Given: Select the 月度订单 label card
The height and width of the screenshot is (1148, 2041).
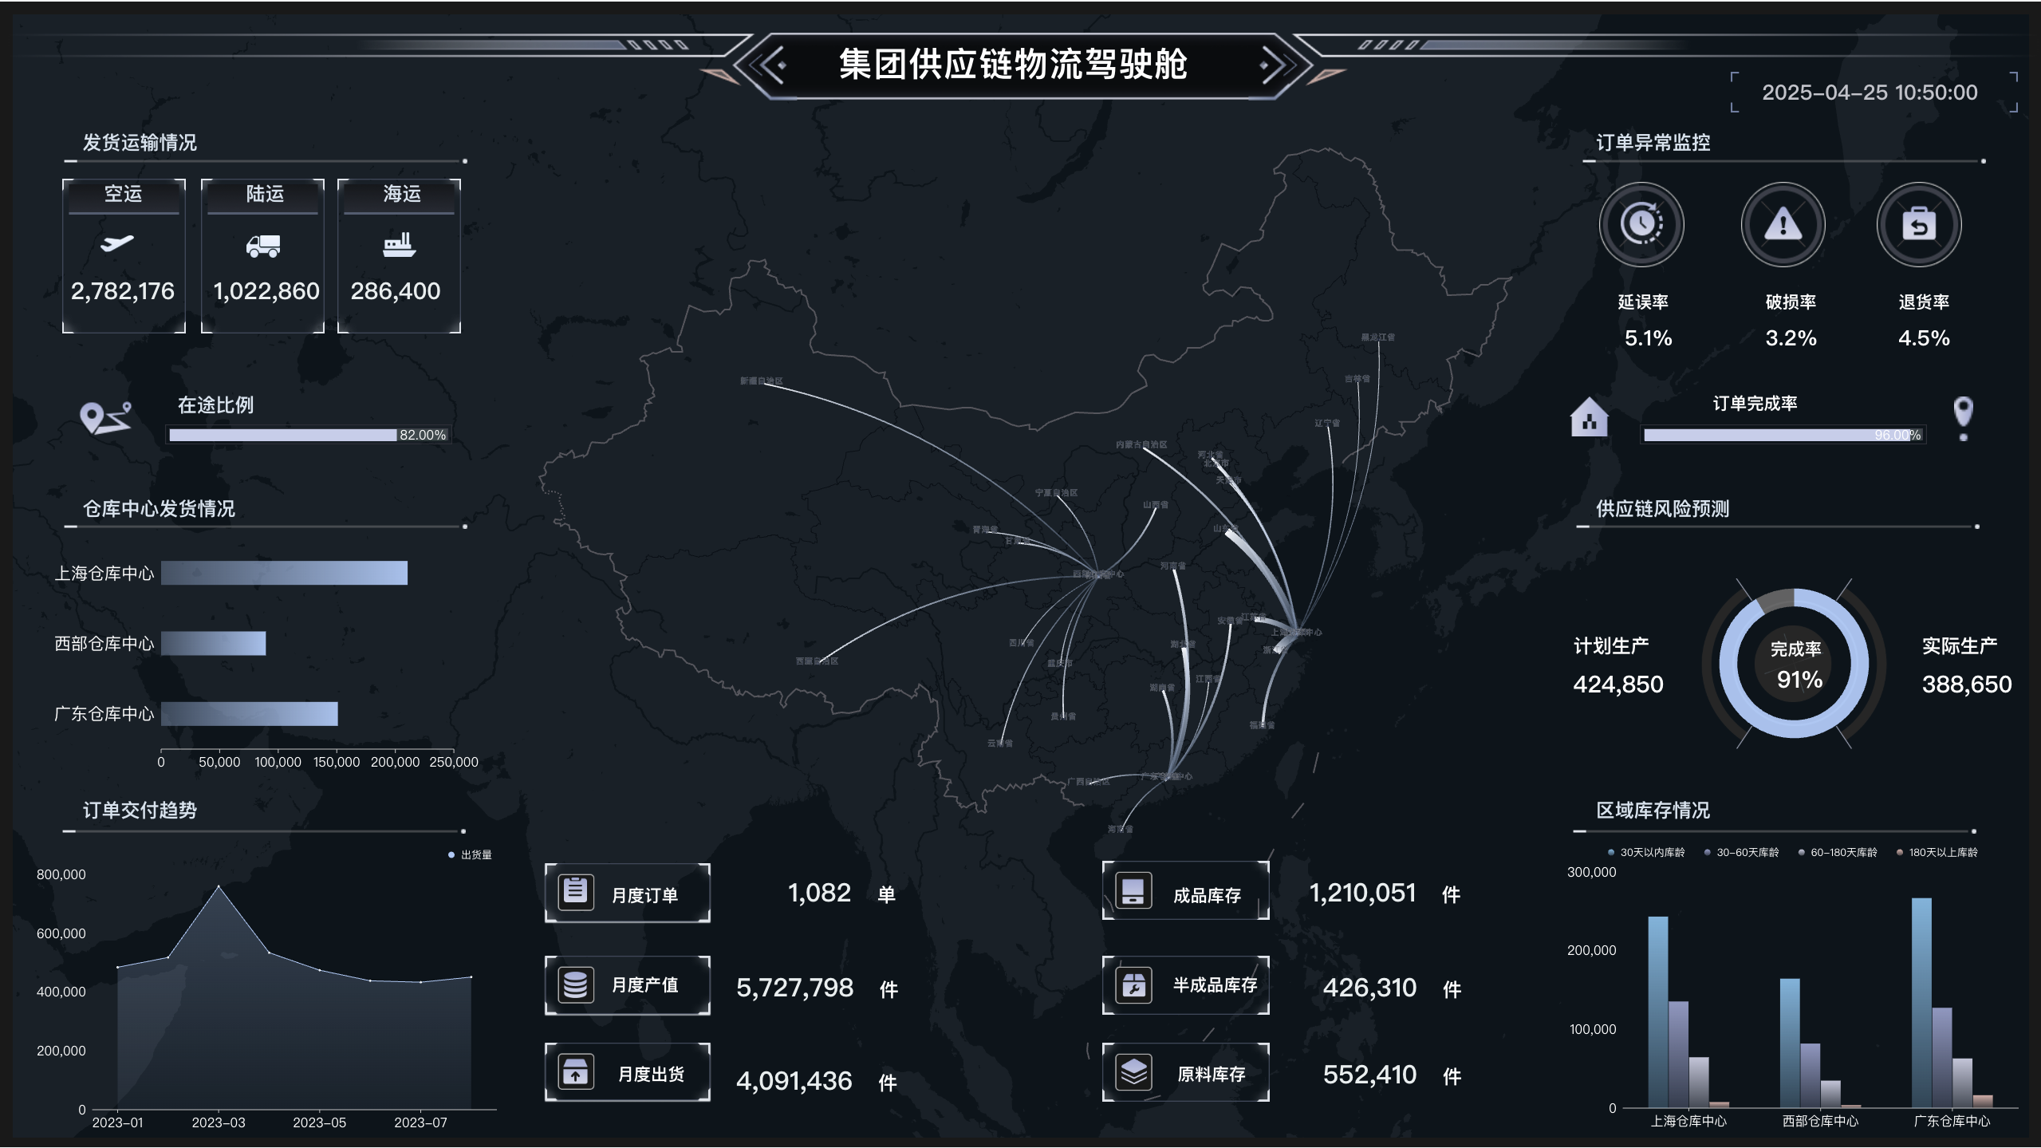Looking at the screenshot, I should pyautogui.click(x=628, y=894).
